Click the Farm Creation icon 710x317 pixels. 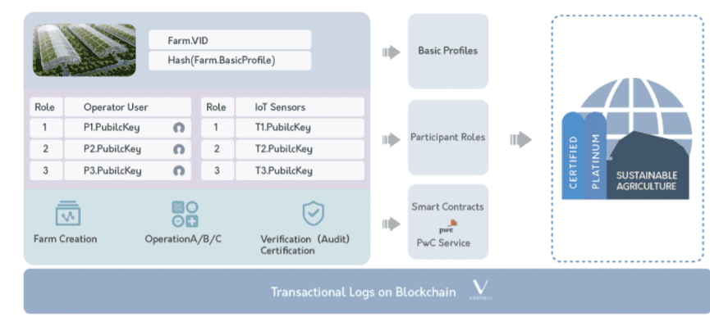[68, 213]
